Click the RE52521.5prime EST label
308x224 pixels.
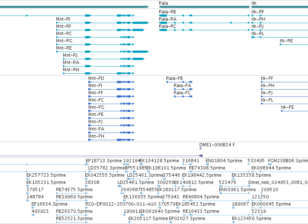tap(74, 219)
